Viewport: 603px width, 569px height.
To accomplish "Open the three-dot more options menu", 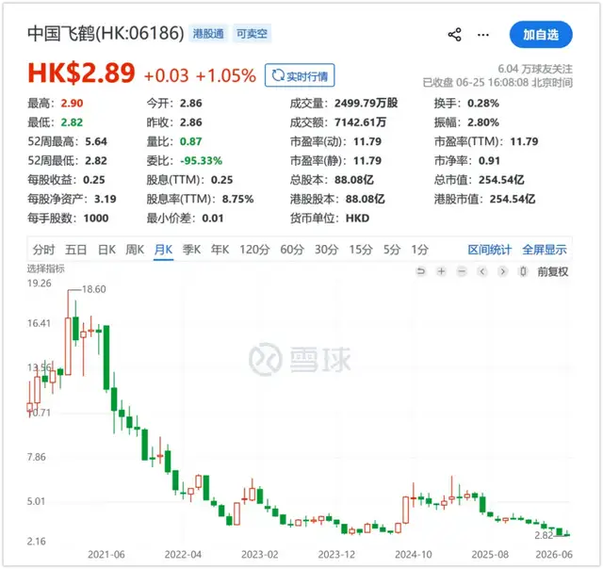I will (483, 35).
